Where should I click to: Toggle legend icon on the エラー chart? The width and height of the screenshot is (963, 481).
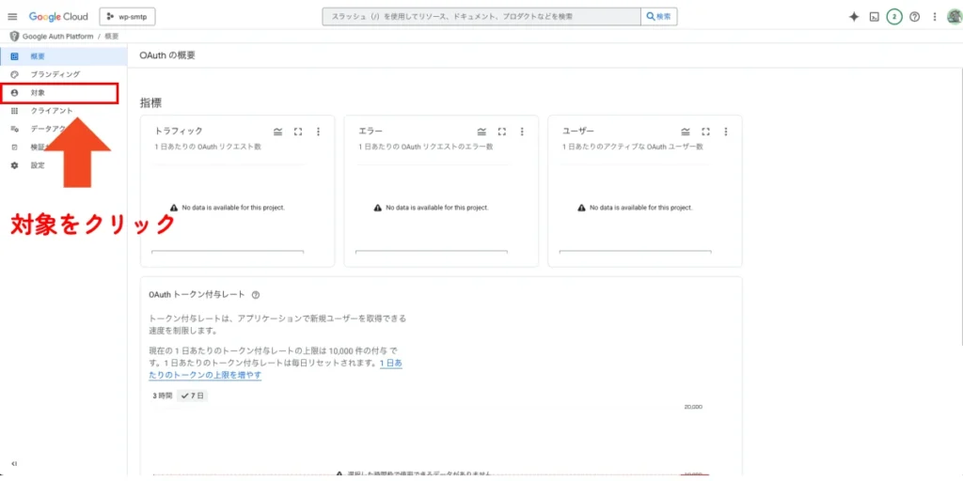tap(481, 132)
